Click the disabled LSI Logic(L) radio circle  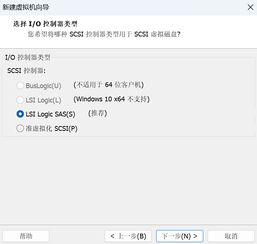pyautogui.click(x=20, y=100)
